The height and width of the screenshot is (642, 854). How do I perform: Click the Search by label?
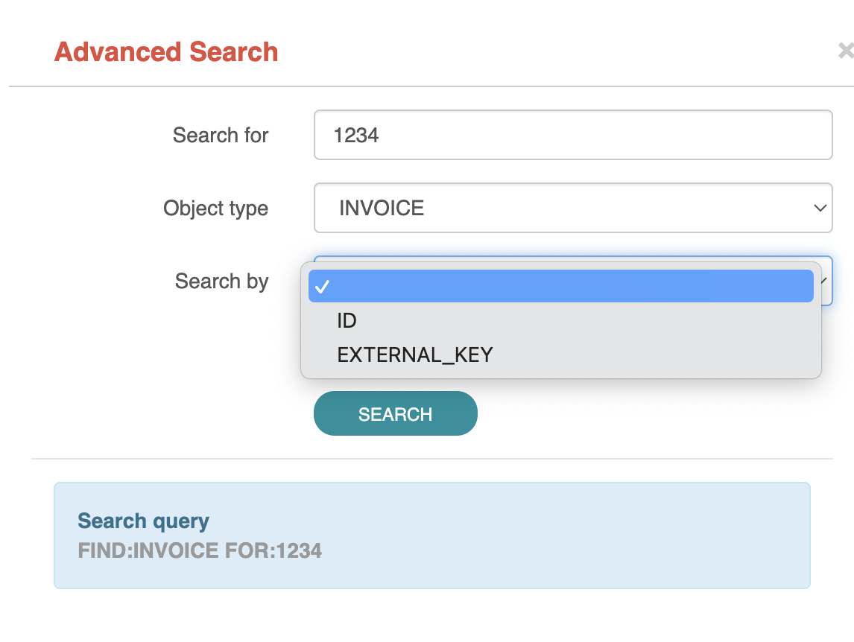221,282
